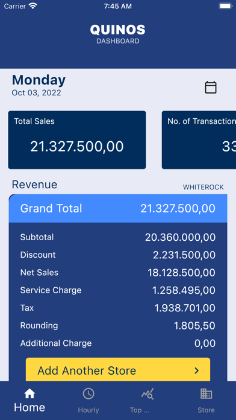Screen dimensions: 236x420
Task: Click the WHITEROCK store name
Action: [x=203, y=187]
